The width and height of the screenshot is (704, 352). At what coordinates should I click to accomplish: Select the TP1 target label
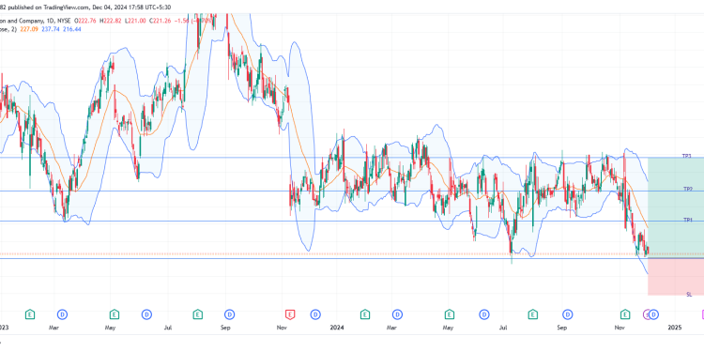pyautogui.click(x=687, y=220)
